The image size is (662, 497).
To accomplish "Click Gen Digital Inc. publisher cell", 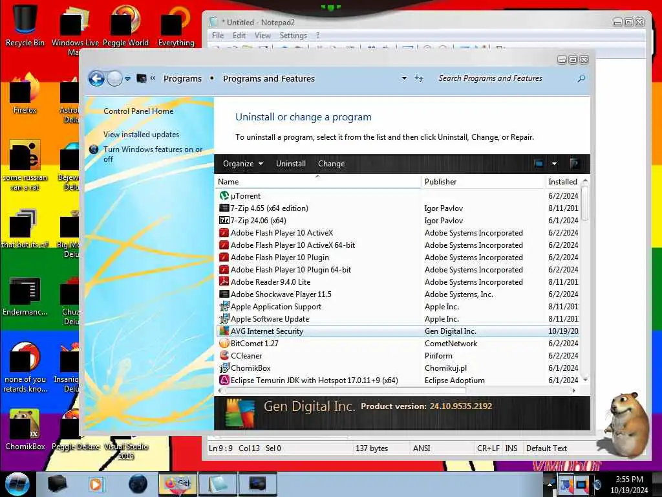I will pos(450,331).
